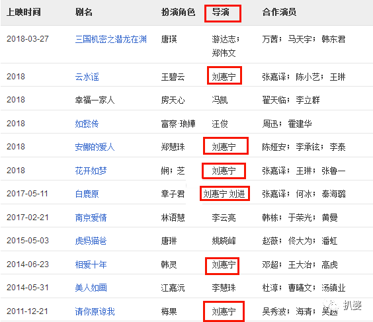Click the role name 江嘉沅
This screenshot has width=373, height=322.
point(173,288)
